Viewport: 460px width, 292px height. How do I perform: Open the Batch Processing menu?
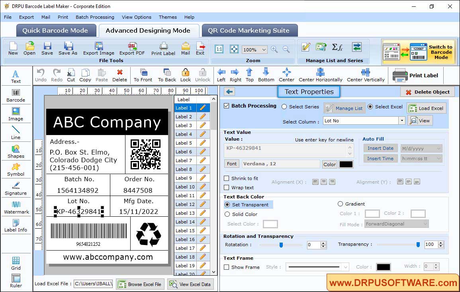coord(95,17)
